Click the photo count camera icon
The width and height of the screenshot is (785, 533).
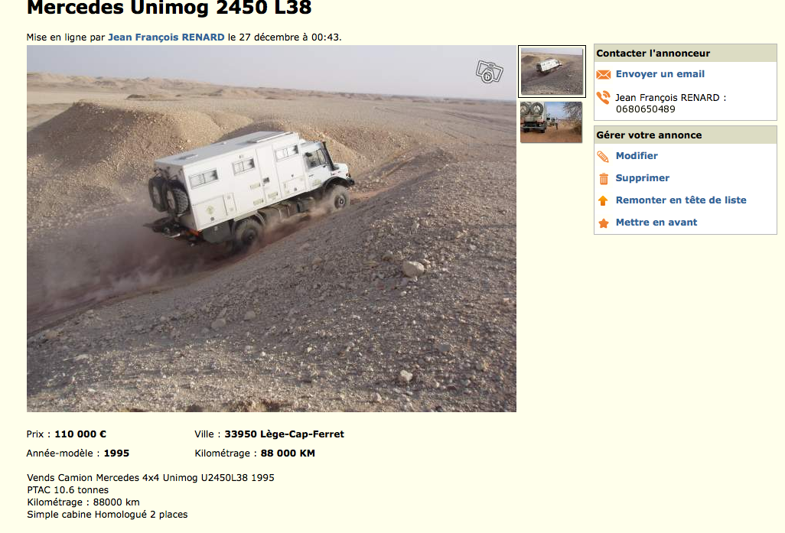click(489, 72)
